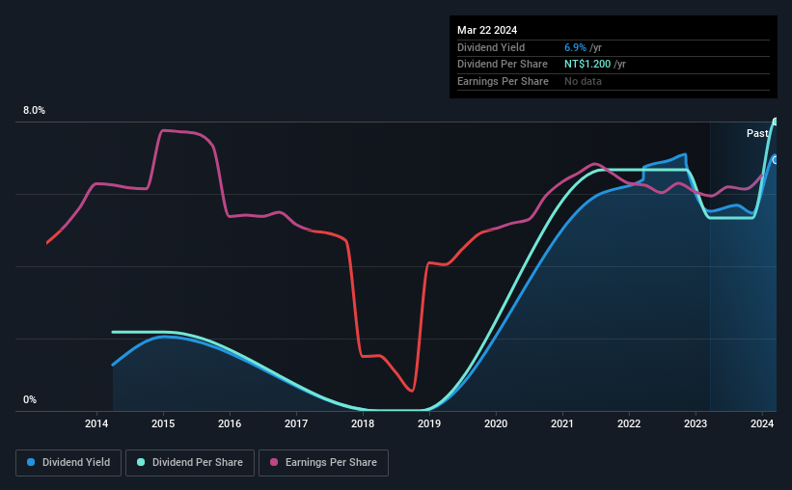This screenshot has height=490, width=792.
Task: Select the 2023 x-axis label
Action: [x=696, y=423]
